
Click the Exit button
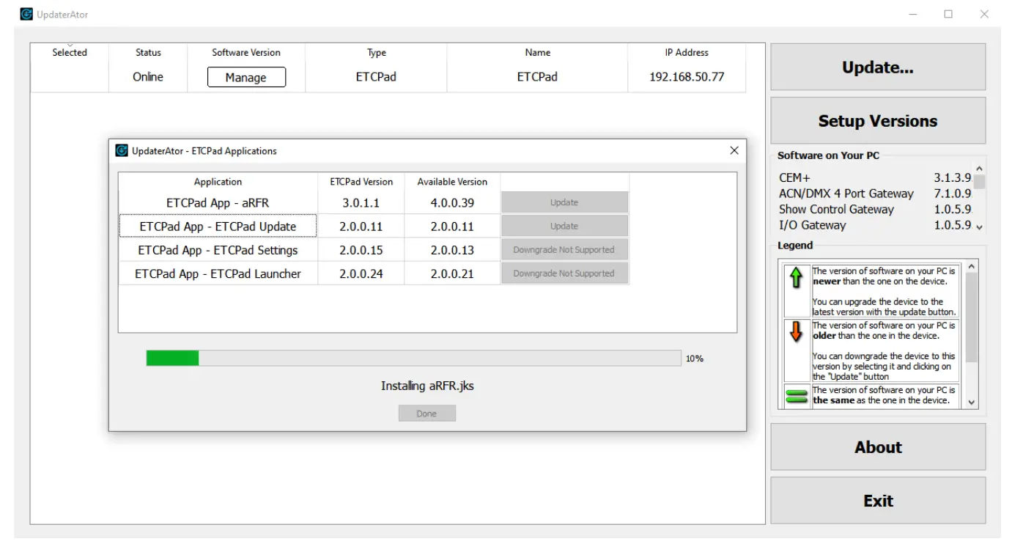coord(878,501)
